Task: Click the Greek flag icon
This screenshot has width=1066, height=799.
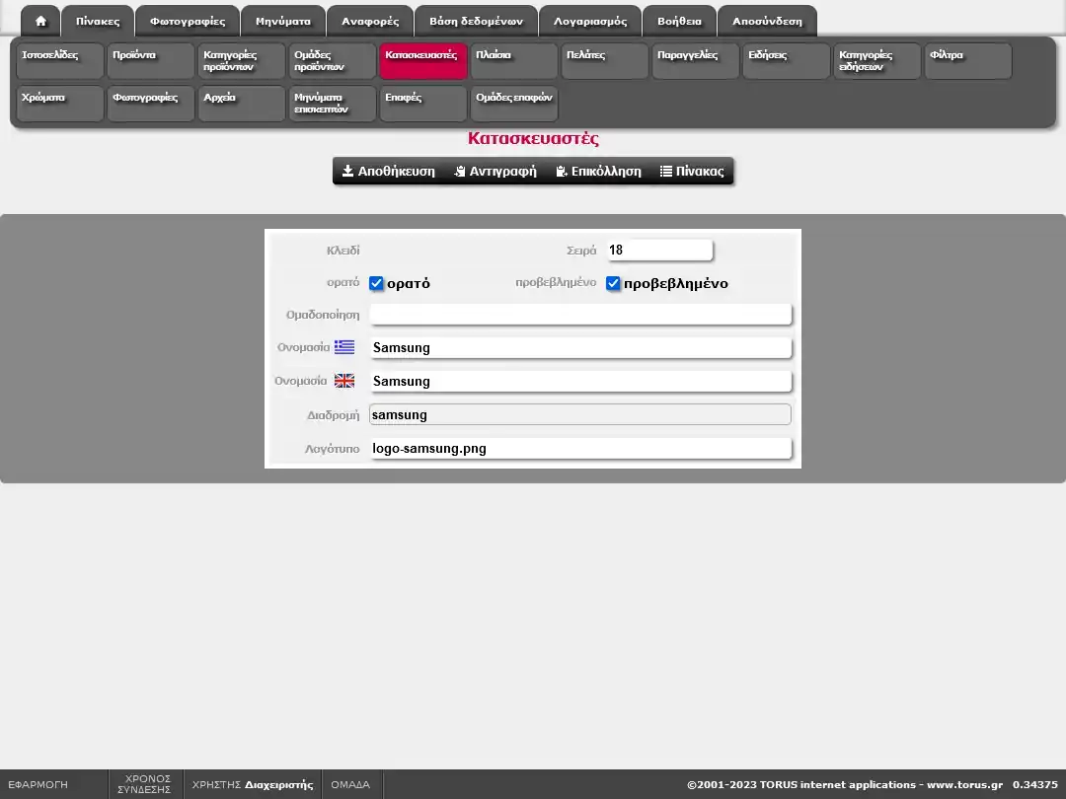Action: [x=344, y=347]
